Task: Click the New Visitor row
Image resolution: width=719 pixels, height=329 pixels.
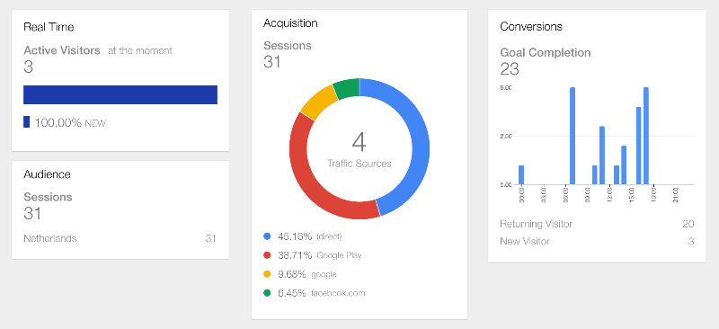Action: 597,242
